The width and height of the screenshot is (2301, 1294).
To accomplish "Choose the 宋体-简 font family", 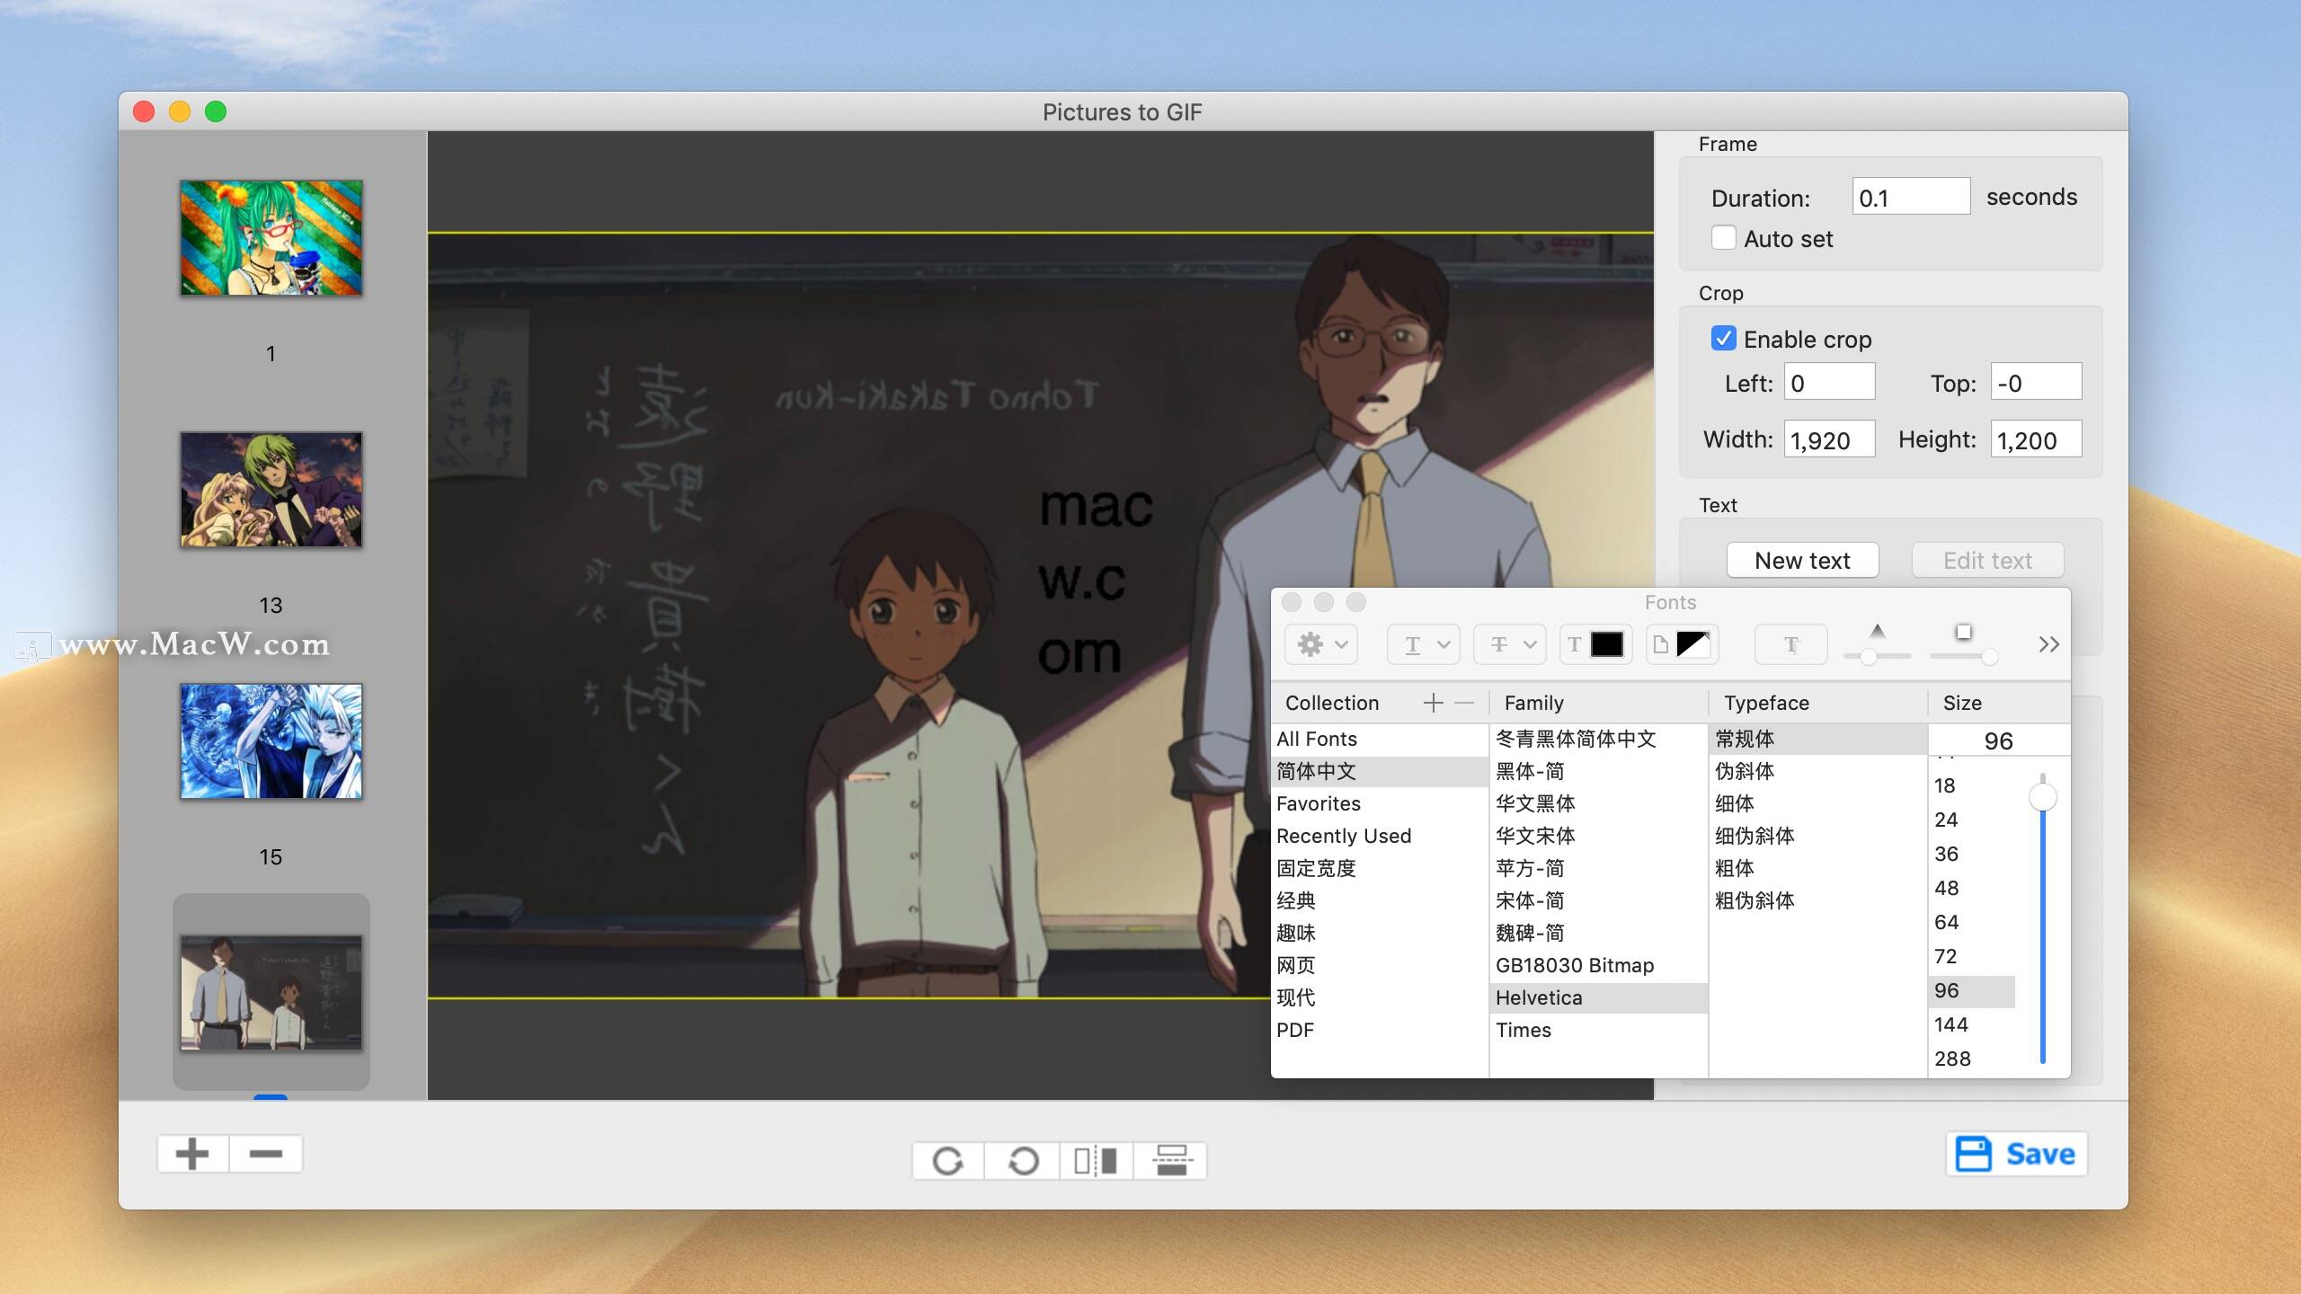I will [x=1598, y=900].
